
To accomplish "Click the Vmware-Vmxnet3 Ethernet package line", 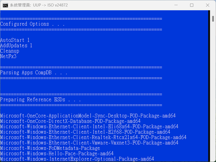I will click(x=89, y=143).
